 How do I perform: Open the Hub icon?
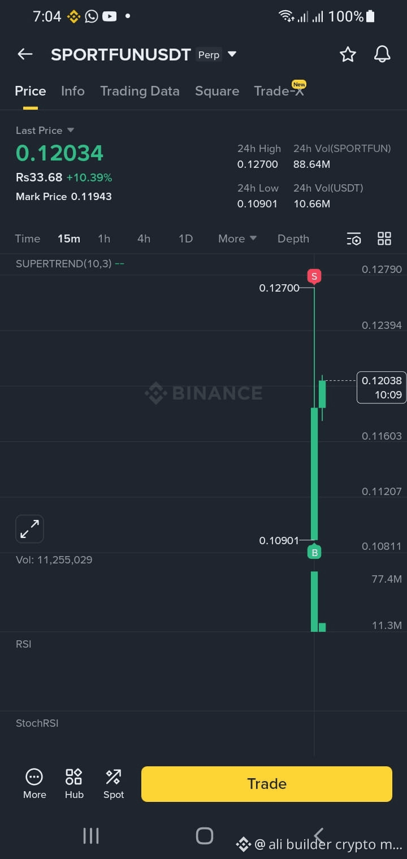tap(74, 783)
